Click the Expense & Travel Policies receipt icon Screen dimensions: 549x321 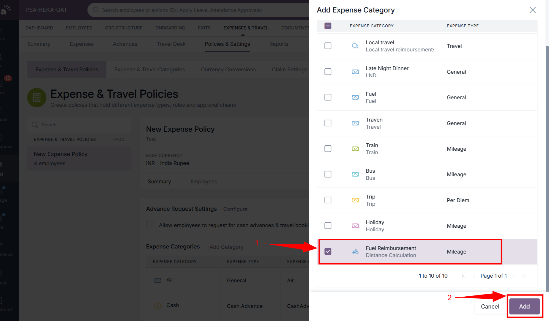(x=37, y=97)
